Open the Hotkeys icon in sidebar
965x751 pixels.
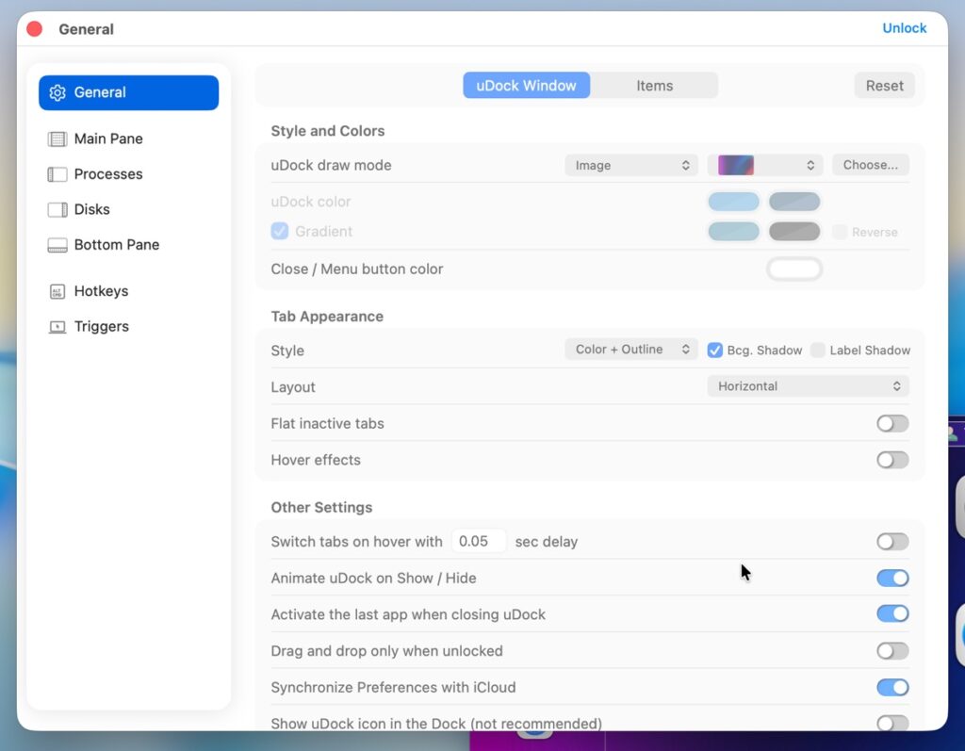click(x=57, y=291)
